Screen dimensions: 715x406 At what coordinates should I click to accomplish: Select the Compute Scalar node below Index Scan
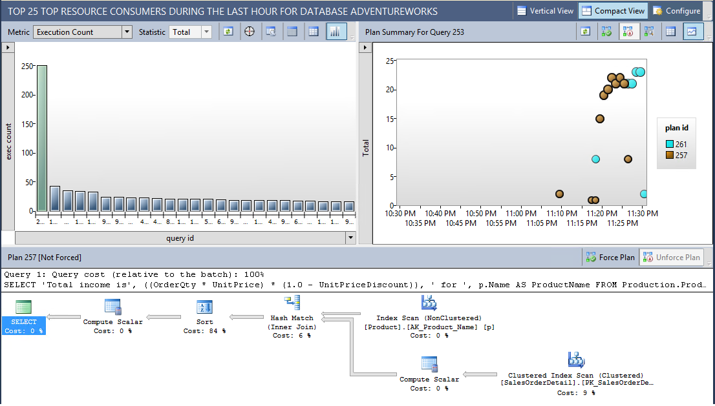[429, 374]
